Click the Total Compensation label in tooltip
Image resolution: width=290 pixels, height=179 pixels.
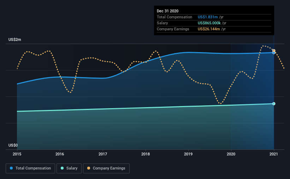(174, 17)
